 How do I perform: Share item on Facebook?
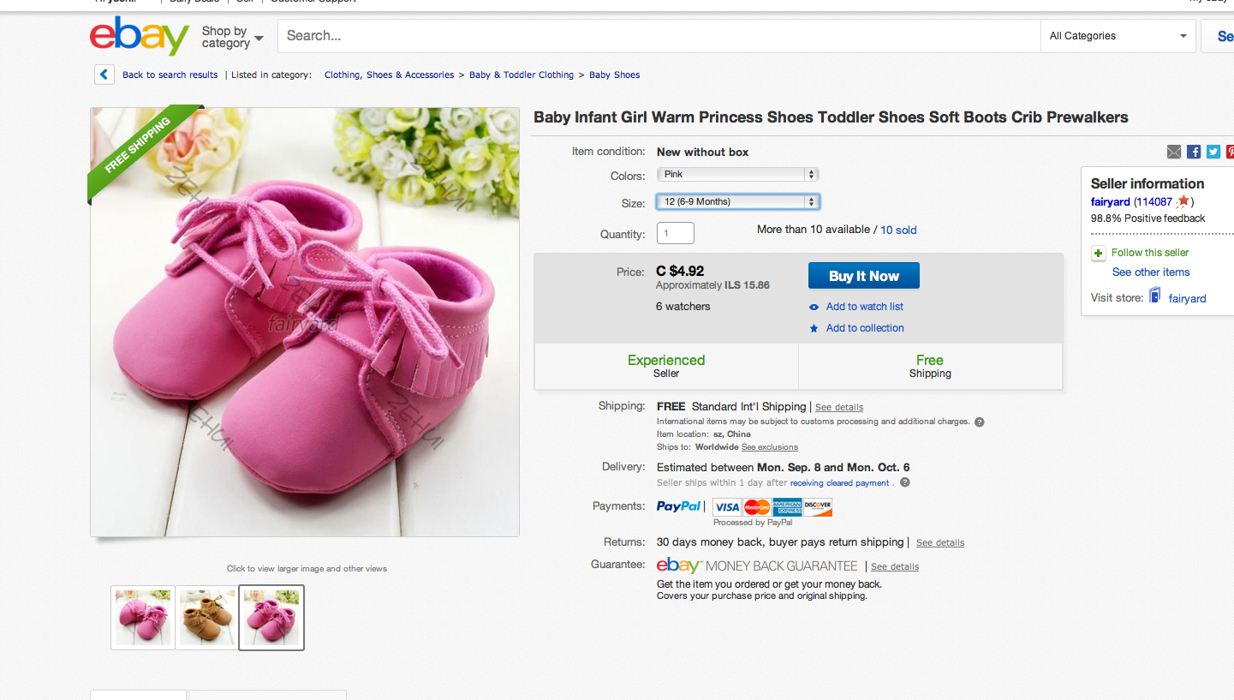coord(1194,152)
